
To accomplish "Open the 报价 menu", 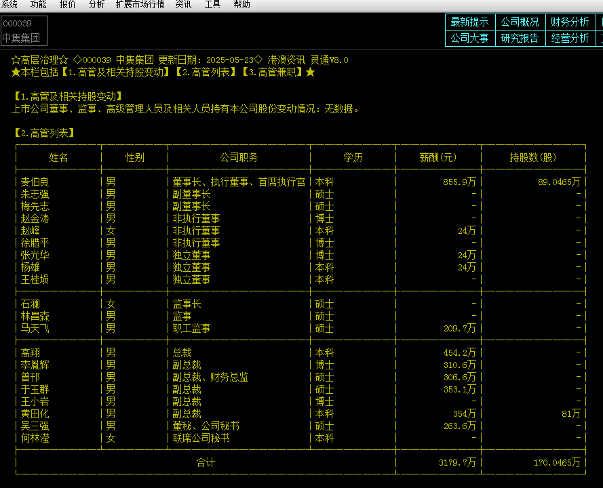I will pyautogui.click(x=68, y=4).
